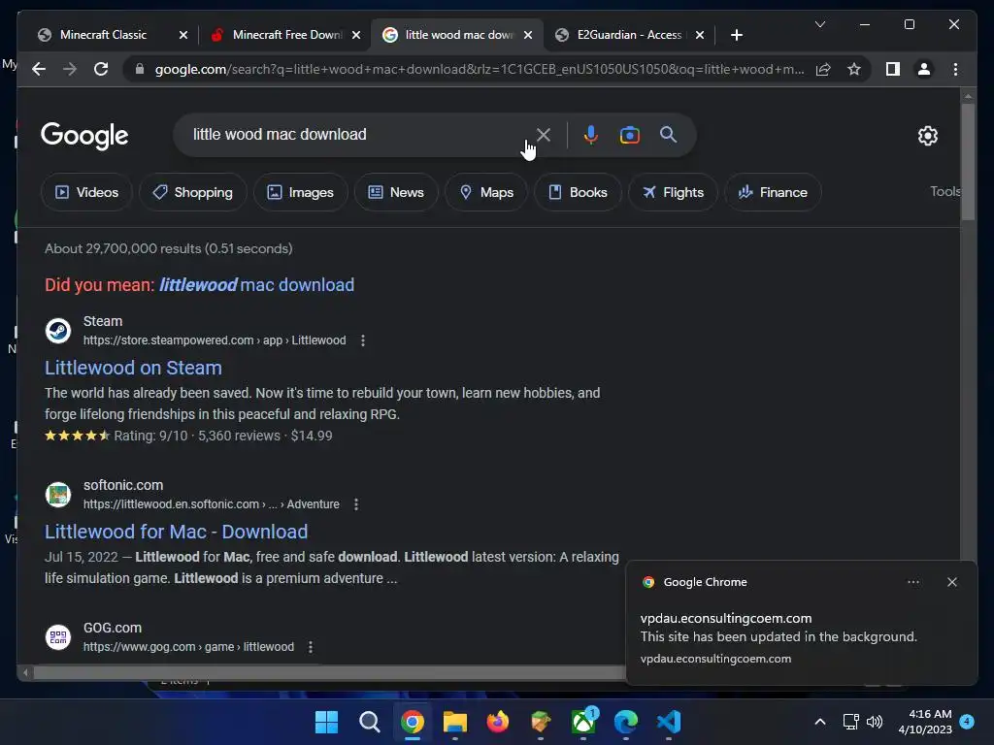Click the littlewood mac download suggestion
Screen dimensions: 994x745
256,285
